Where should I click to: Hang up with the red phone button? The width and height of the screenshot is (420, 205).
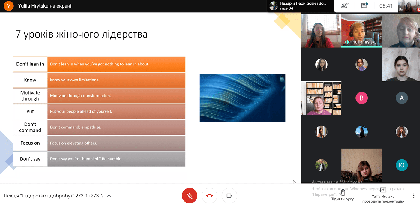coord(209,196)
